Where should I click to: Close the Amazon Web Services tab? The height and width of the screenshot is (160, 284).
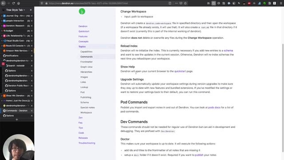tap(32, 51)
